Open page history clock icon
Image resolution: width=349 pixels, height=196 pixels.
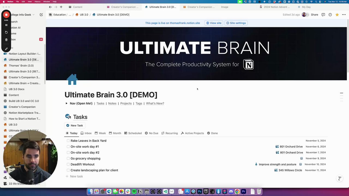[330, 15]
